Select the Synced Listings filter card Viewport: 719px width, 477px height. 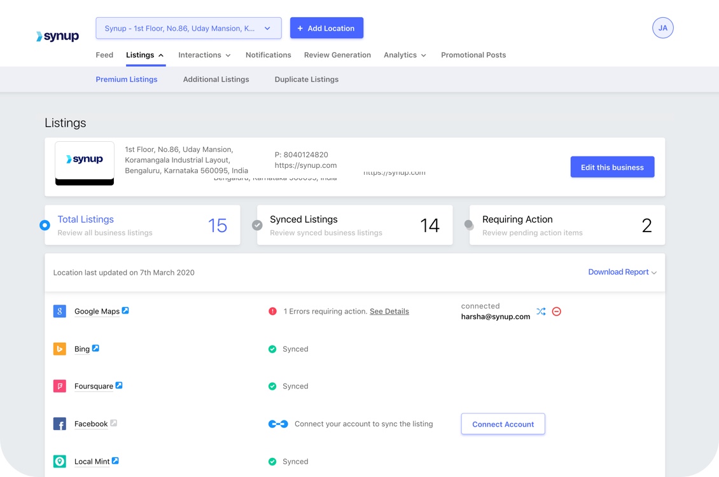tap(354, 225)
